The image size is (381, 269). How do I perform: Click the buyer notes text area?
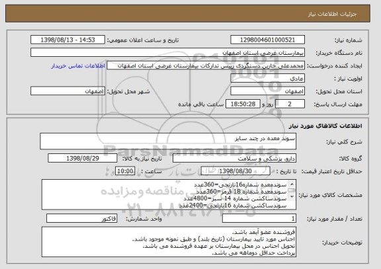pos(169,242)
